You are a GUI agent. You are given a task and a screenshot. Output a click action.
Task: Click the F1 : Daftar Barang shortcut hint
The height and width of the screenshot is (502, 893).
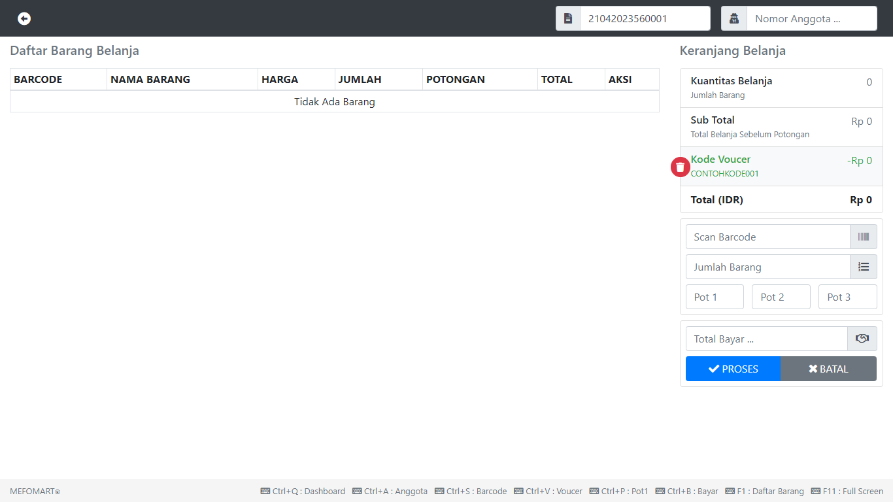(764, 491)
